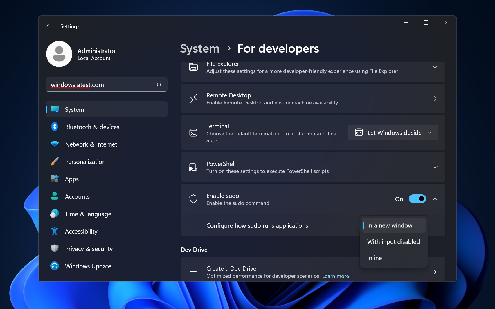Open the Learn more link for Dev Drive
The width and height of the screenshot is (495, 309).
(336, 276)
